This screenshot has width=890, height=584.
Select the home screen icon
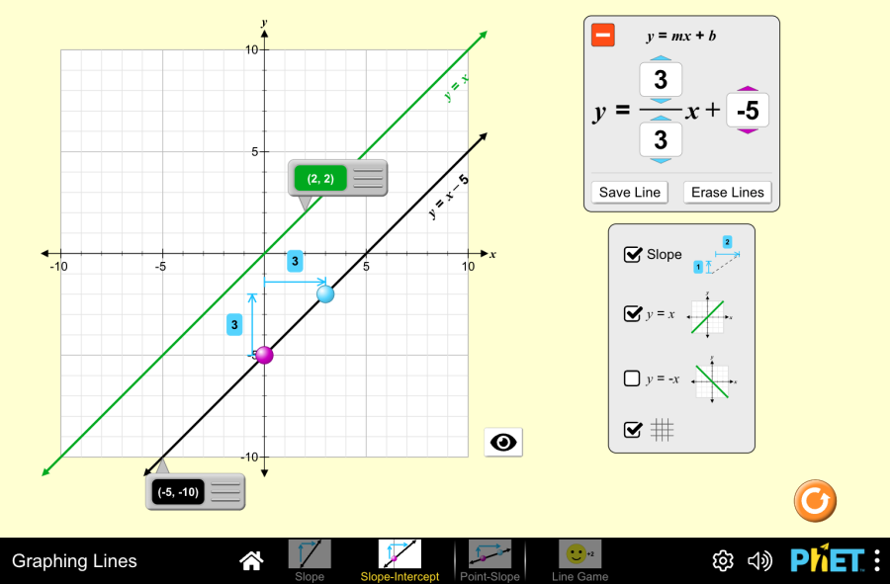point(250,559)
